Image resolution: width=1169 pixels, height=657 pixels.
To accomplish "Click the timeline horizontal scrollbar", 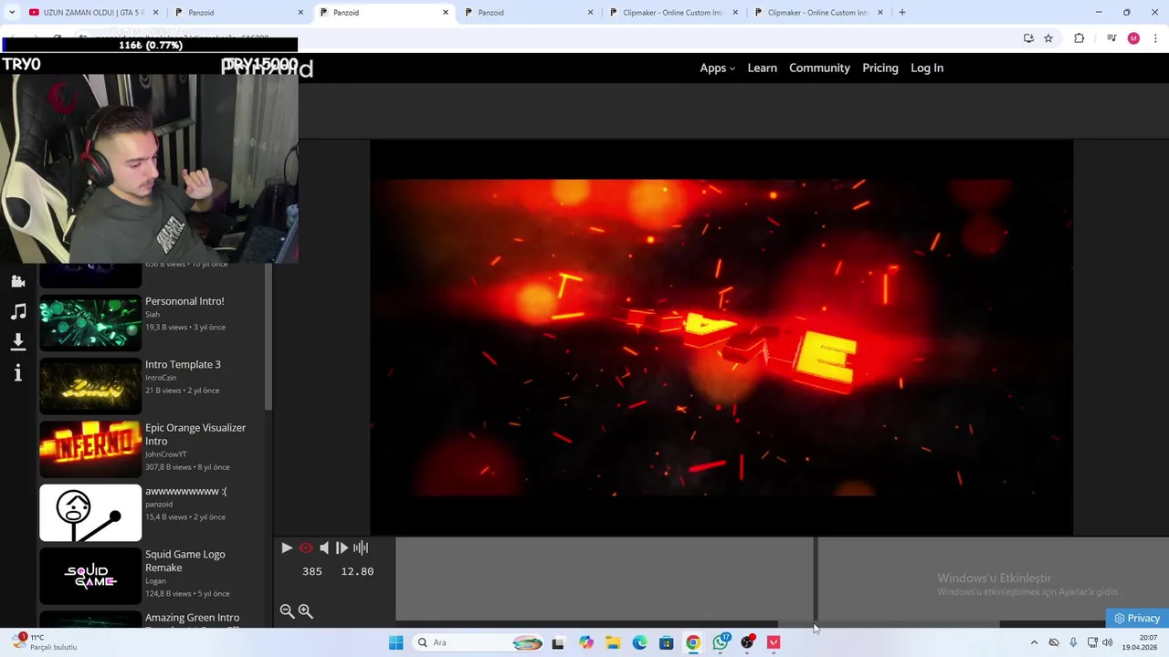I will 889,624.
